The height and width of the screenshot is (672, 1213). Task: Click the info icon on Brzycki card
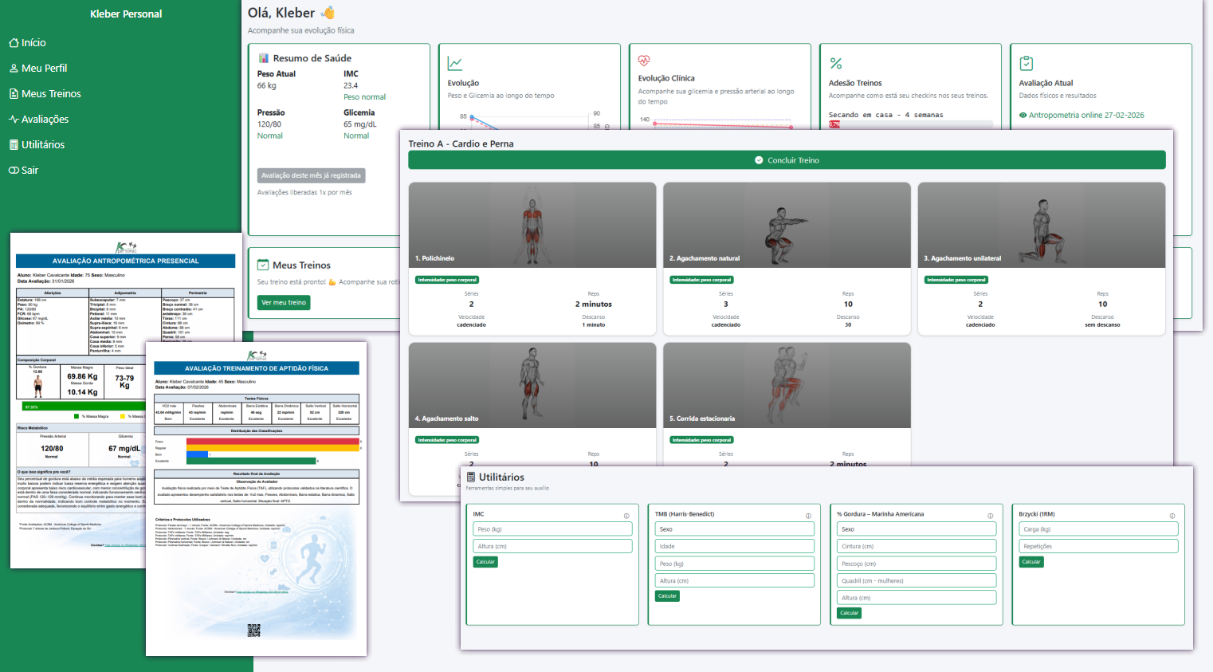point(1172,516)
